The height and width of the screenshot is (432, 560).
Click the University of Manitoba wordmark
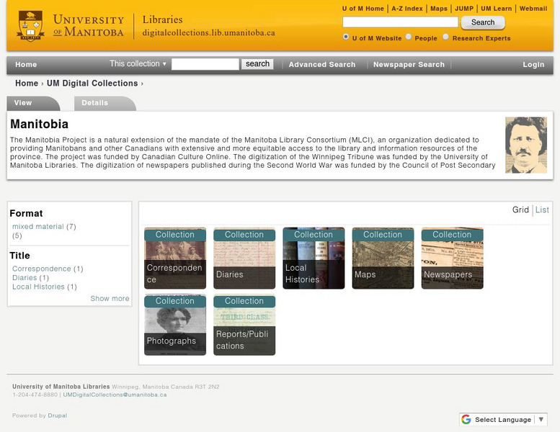click(x=89, y=25)
